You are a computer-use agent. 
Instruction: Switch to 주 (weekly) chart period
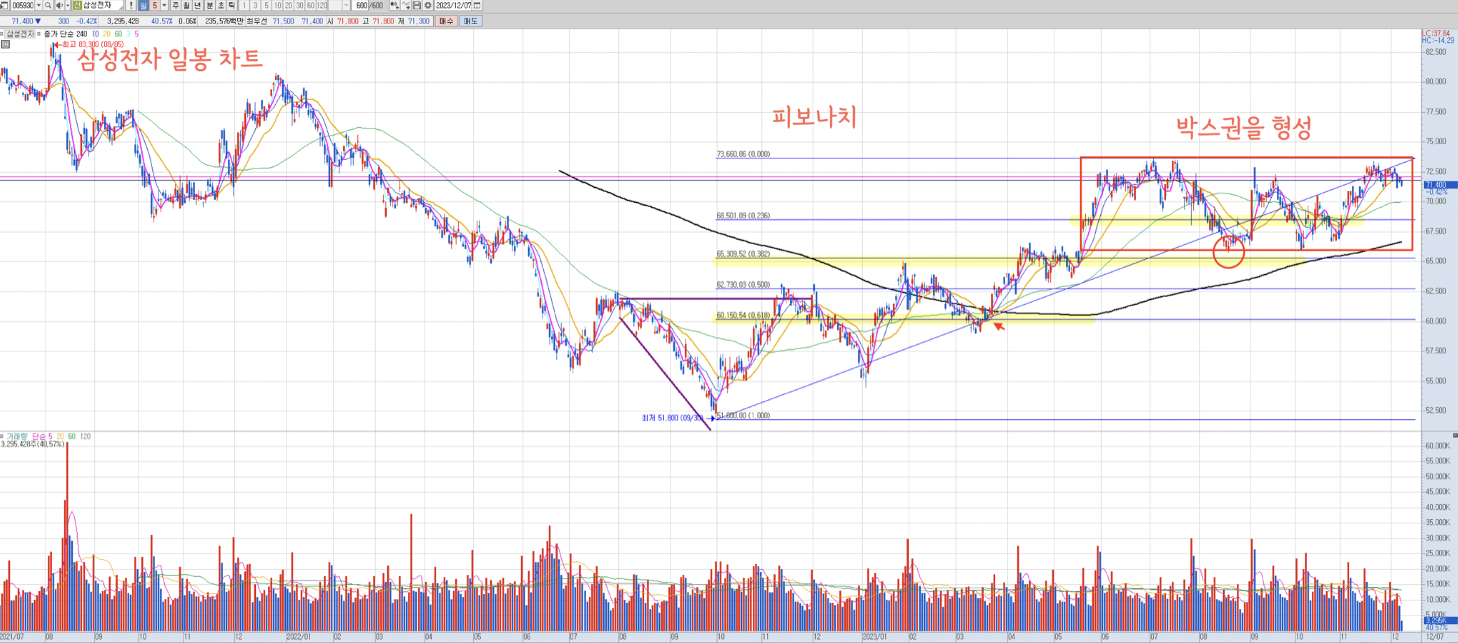pos(175,6)
